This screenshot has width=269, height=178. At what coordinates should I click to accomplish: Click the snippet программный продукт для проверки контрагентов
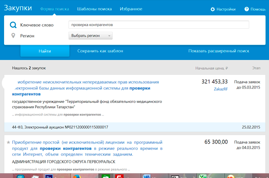pos(71,170)
